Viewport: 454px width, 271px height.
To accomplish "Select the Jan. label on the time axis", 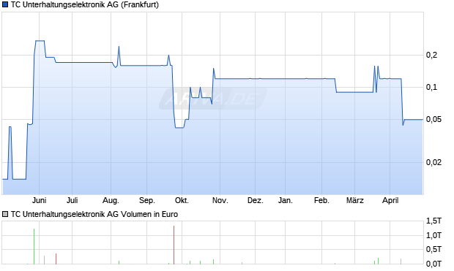I will pos(286,200).
